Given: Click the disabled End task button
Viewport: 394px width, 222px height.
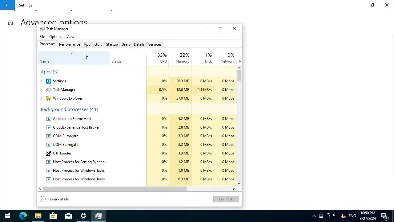Looking at the screenshot, I should coord(226,199).
